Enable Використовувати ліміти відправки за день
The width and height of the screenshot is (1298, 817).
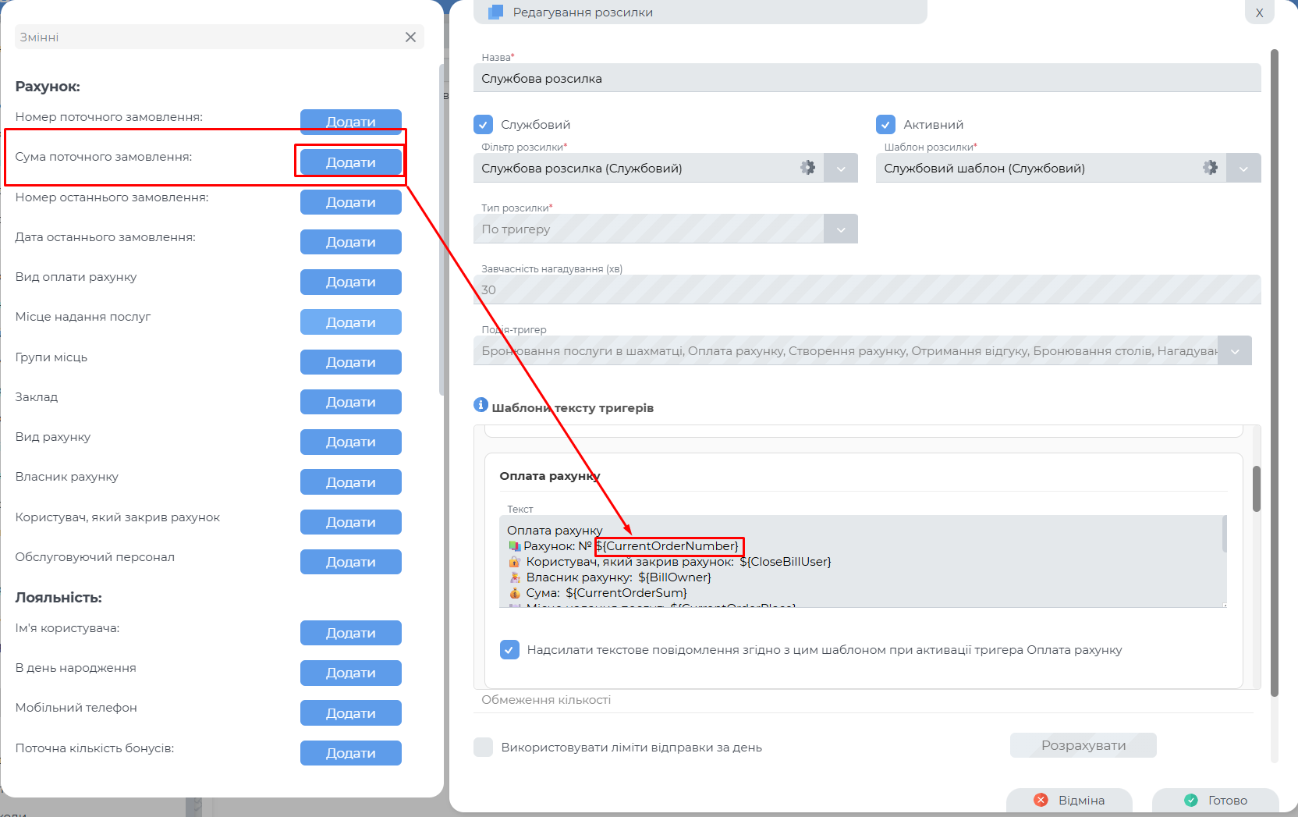[x=484, y=748]
